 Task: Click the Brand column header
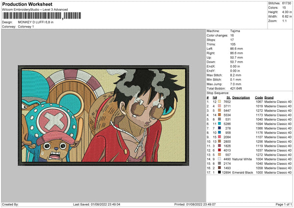click(269, 98)
